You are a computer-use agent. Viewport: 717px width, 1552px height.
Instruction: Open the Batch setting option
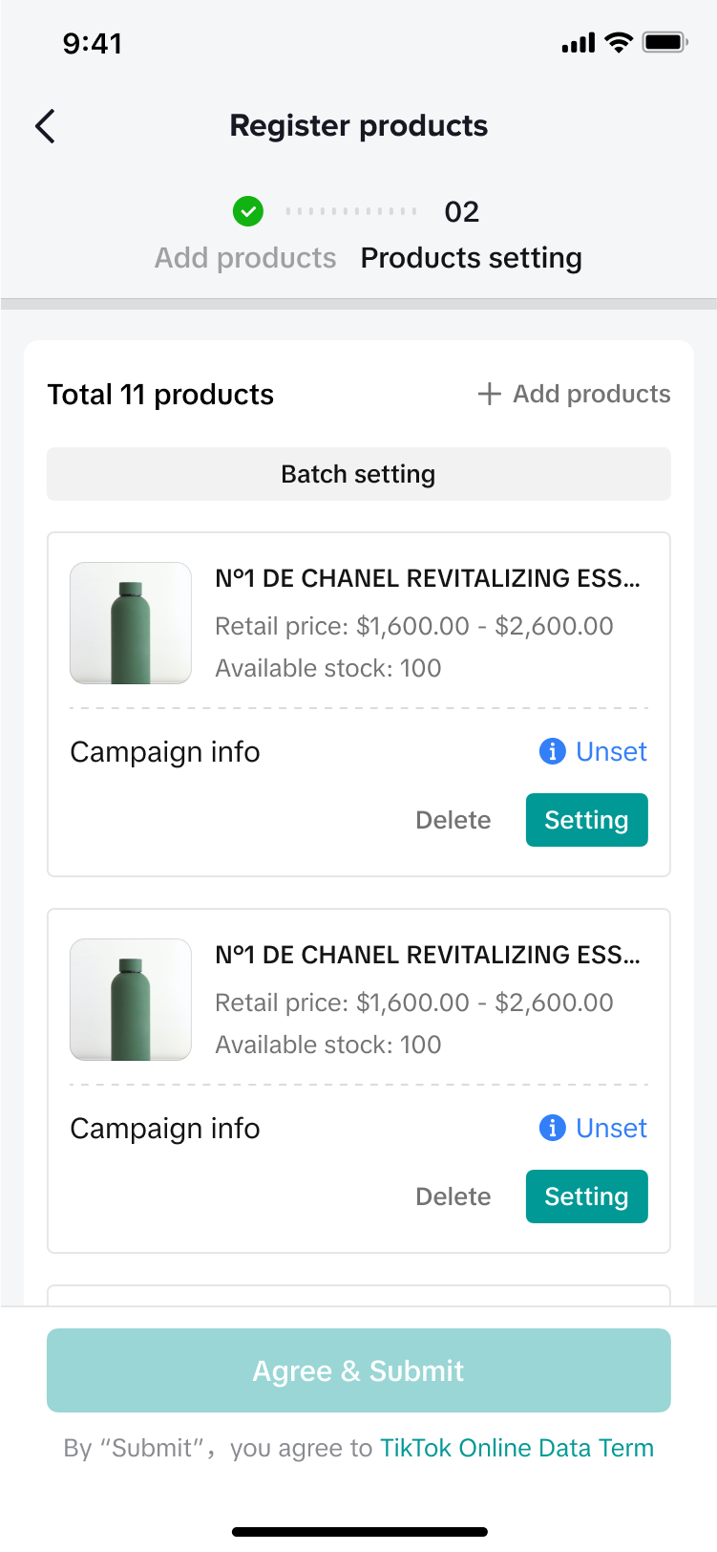[358, 474]
